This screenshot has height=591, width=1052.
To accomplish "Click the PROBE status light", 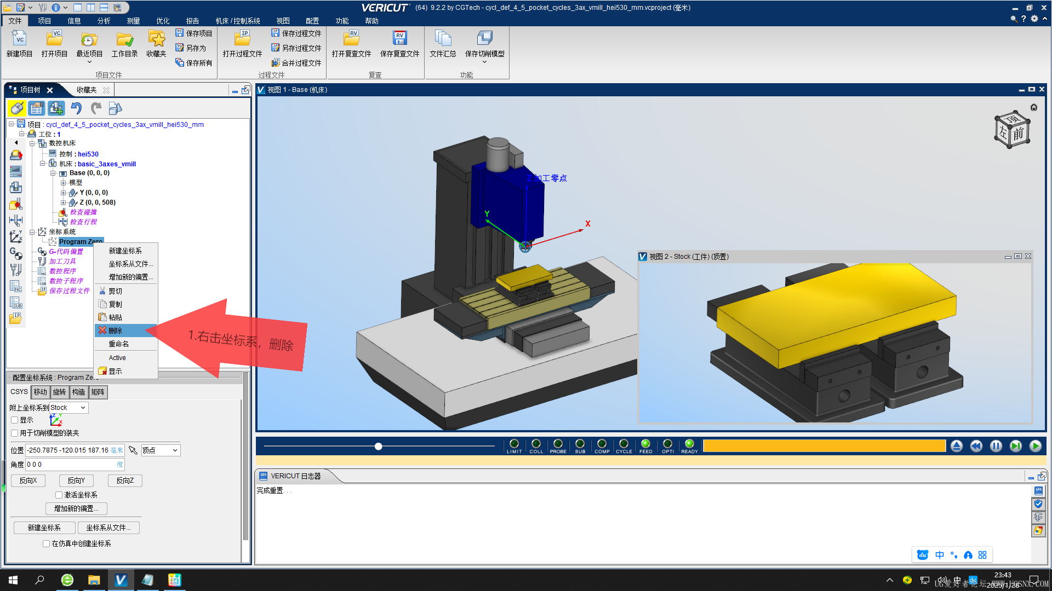I will pyautogui.click(x=558, y=444).
